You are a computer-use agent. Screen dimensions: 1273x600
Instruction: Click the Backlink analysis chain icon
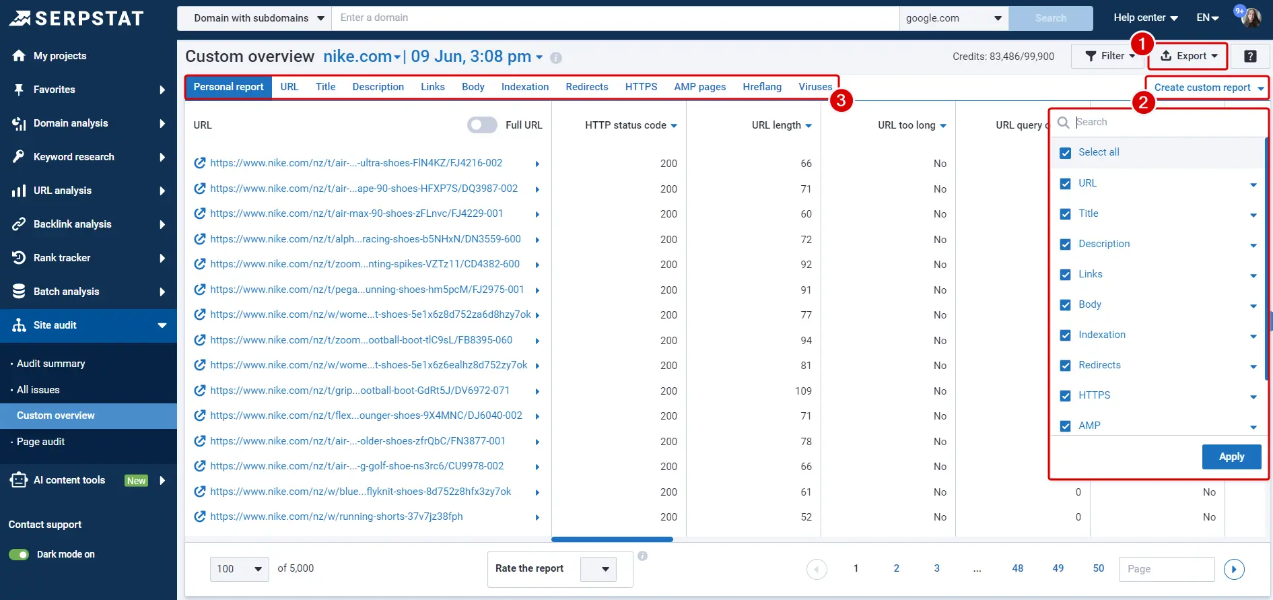[x=19, y=224]
